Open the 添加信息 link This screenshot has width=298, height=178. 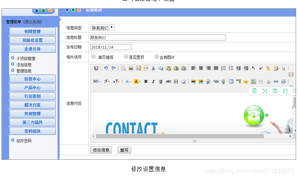[x=24, y=65]
